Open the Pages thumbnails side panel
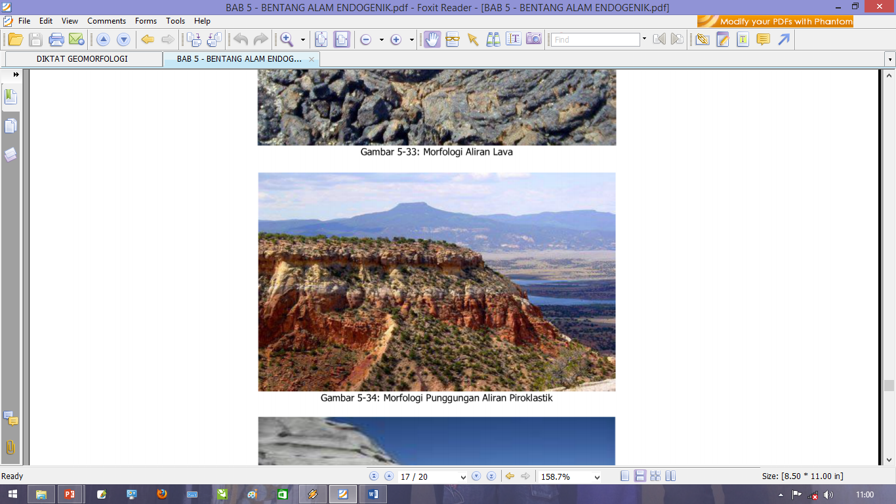896x504 pixels. point(10,126)
